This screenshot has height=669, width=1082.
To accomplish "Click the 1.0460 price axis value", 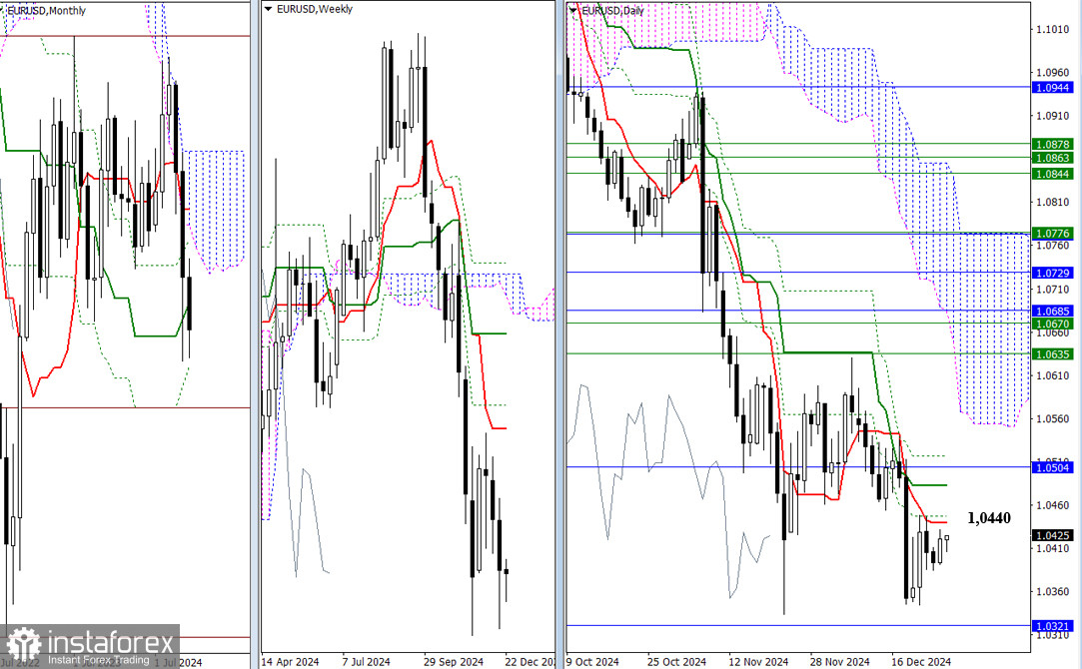I will click(1053, 505).
